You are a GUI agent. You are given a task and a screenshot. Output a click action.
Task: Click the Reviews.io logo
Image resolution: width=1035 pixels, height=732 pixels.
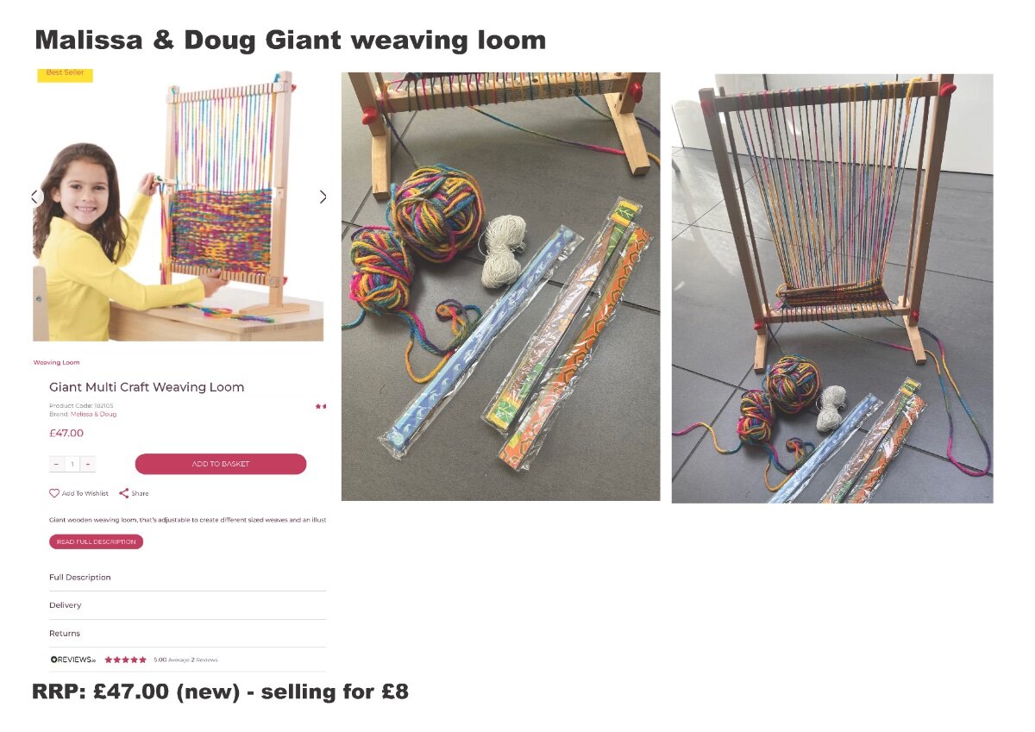point(72,660)
